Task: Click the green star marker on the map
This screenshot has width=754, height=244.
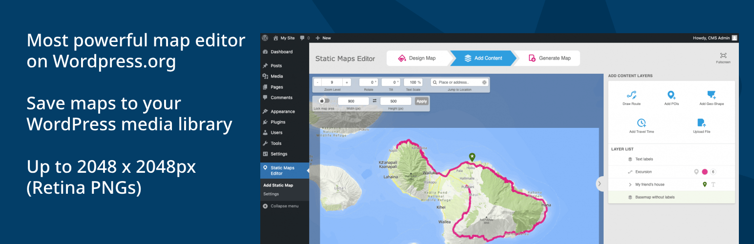Action: coord(472,157)
